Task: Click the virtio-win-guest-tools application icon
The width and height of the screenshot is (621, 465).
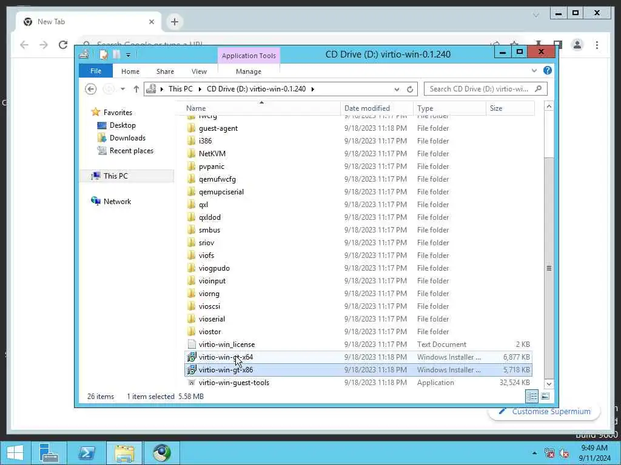Action: click(x=192, y=383)
